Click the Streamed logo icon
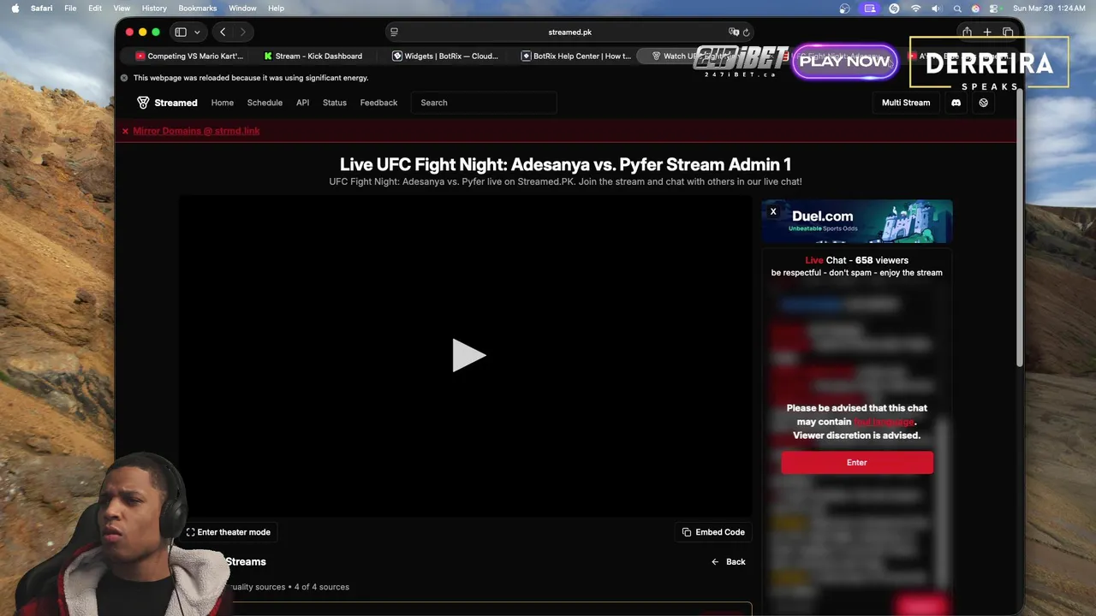This screenshot has height=616, width=1096. (143, 103)
